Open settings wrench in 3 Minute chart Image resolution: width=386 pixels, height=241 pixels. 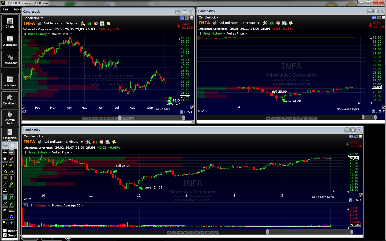coord(88,142)
